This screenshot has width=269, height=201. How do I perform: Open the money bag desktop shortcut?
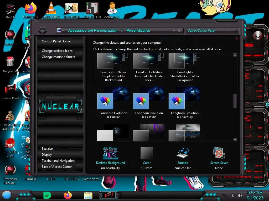(x=10, y=121)
